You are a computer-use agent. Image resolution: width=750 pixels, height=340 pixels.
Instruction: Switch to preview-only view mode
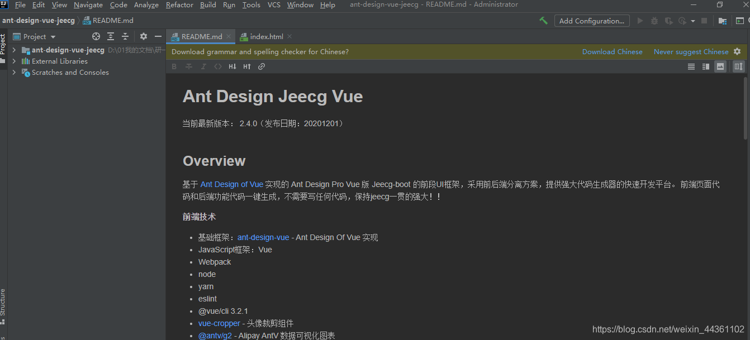coord(720,66)
